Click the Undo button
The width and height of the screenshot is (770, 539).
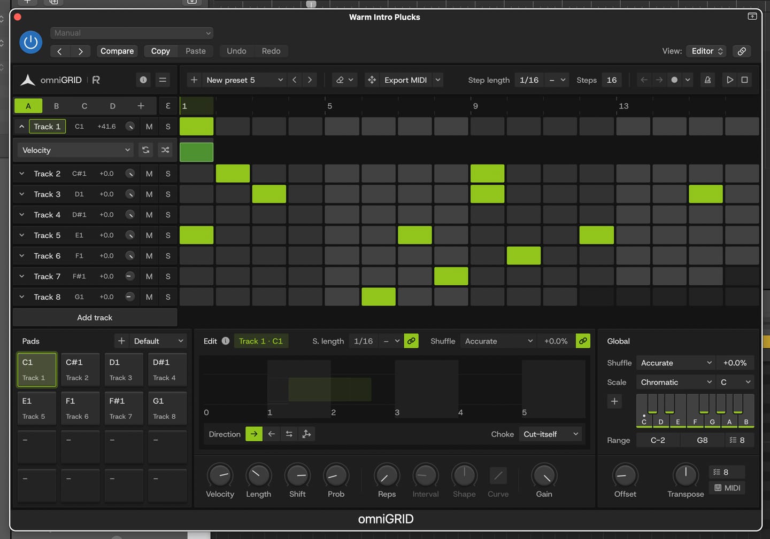[x=236, y=51]
